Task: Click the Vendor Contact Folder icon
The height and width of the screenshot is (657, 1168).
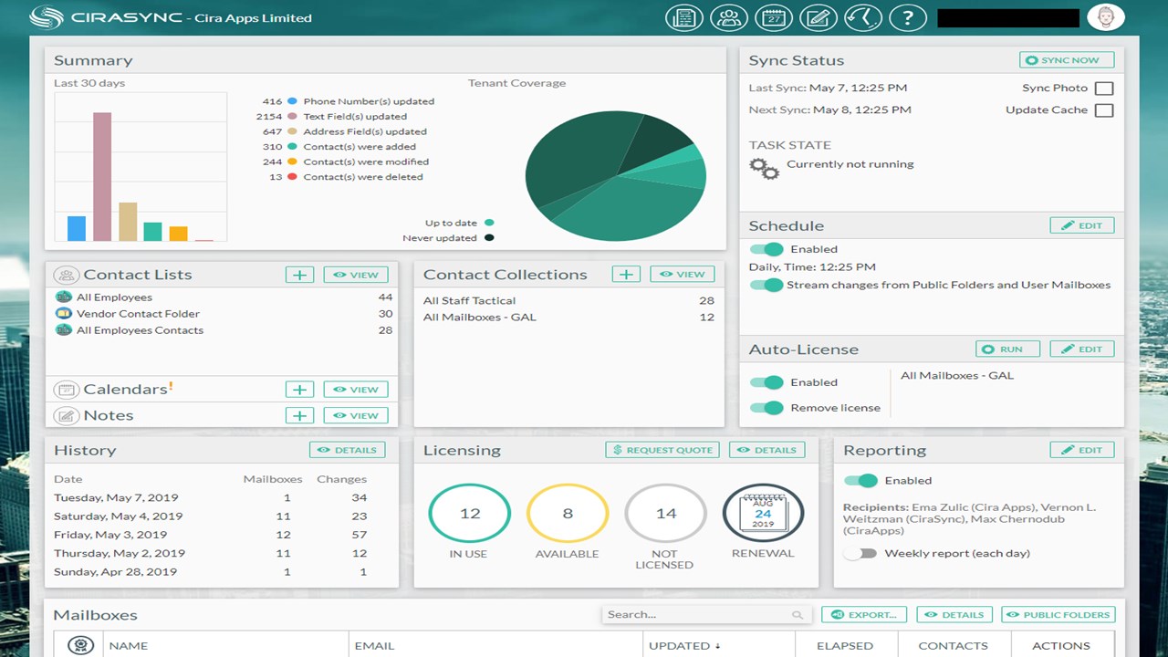Action: (x=63, y=314)
